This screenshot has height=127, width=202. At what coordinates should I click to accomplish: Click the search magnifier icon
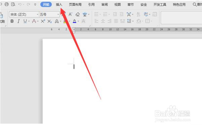(195, 4)
